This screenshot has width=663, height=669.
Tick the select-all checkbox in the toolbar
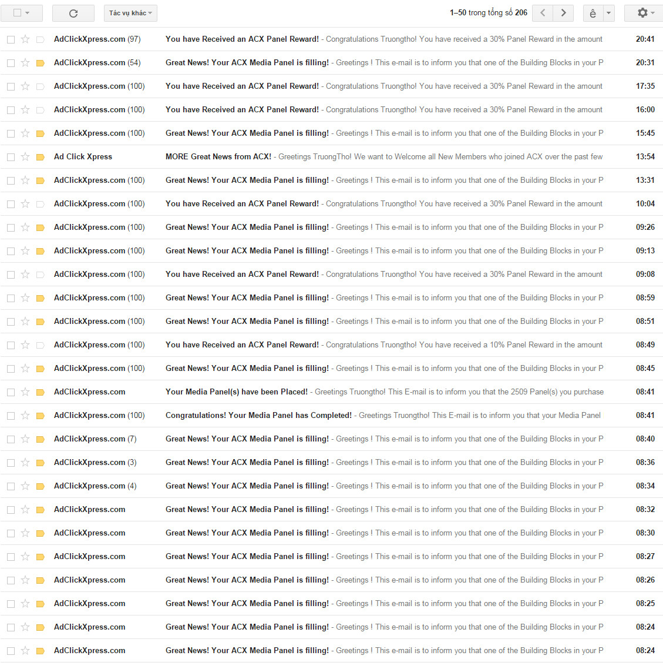coord(17,13)
